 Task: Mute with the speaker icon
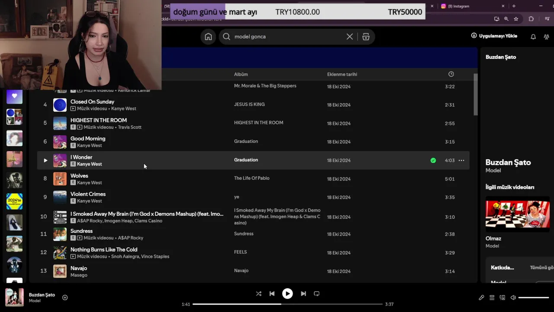[x=513, y=298]
